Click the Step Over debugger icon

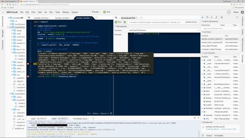[x=207, y=17]
